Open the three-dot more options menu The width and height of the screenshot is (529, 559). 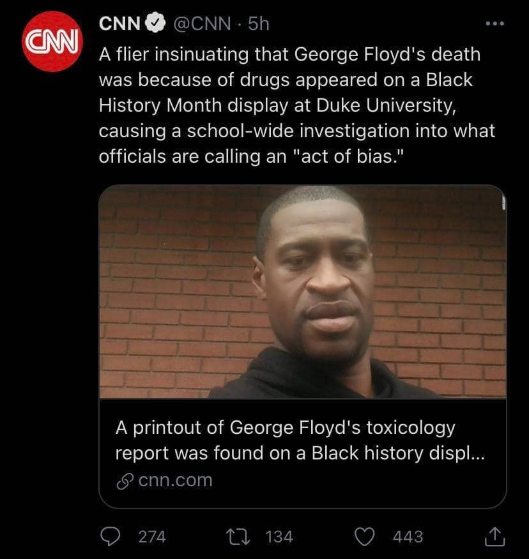click(494, 24)
